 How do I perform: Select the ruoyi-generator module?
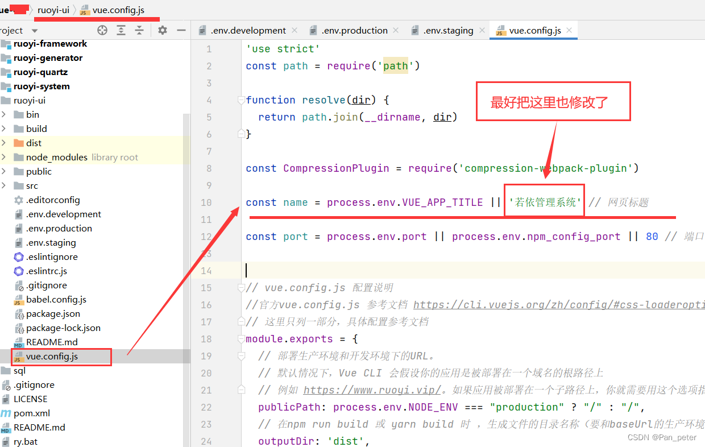coord(48,57)
